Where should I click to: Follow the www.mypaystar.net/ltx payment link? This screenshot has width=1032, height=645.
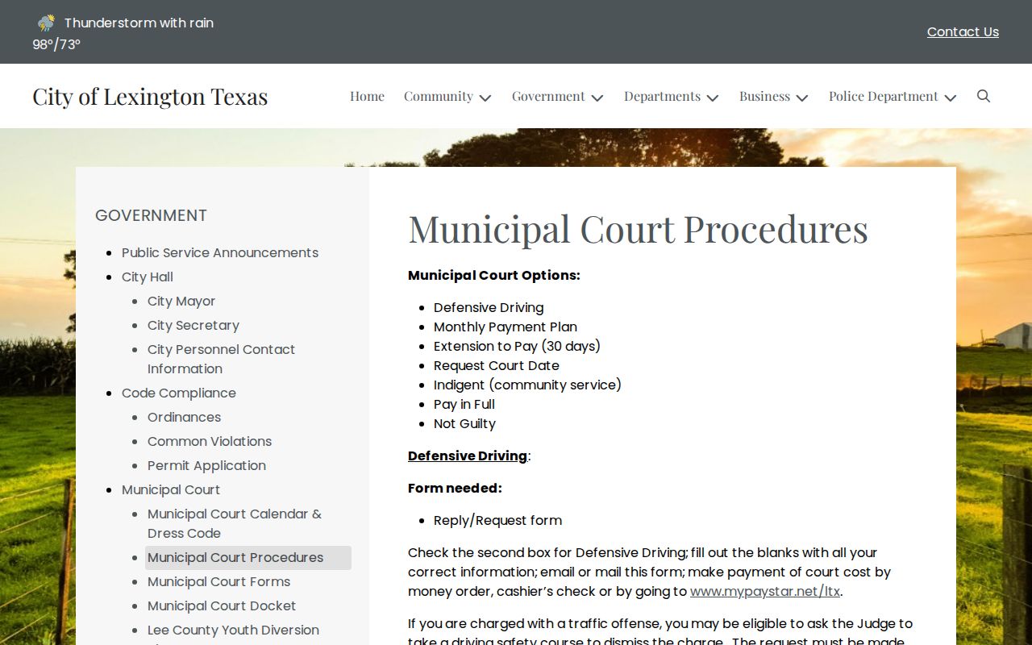[765, 591]
